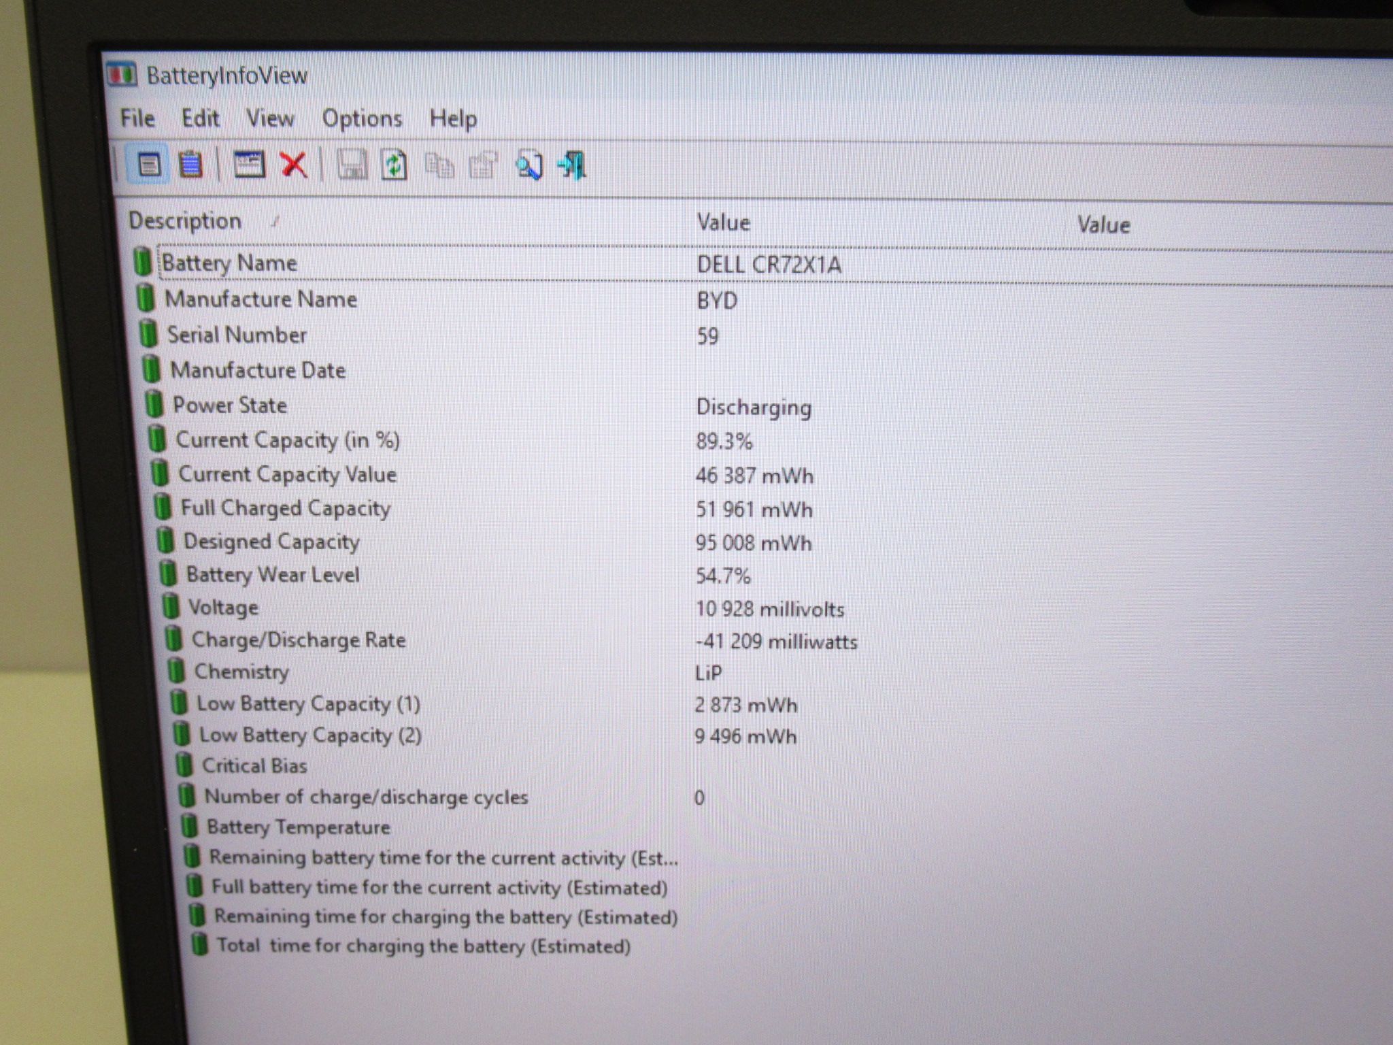Click the battery icon beside Full Charged Capacity
This screenshot has width=1393, height=1045.
tap(162, 507)
